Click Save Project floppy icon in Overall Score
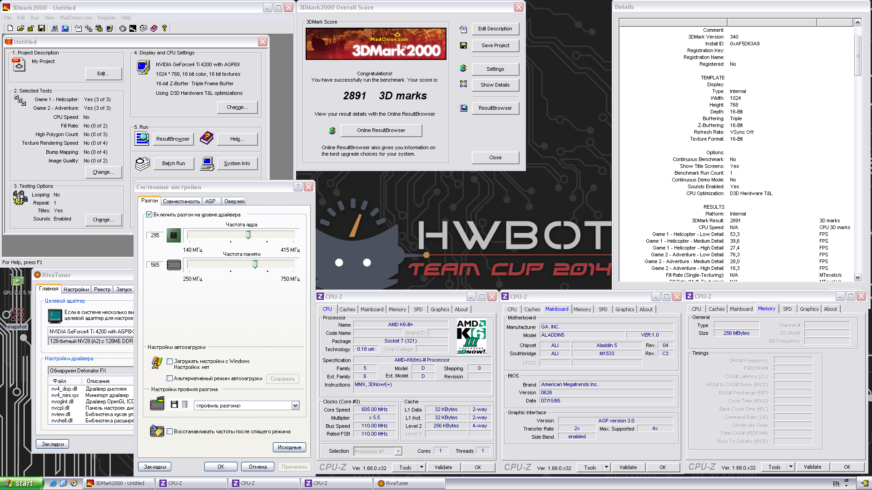Image resolution: width=872 pixels, height=490 pixels. point(463,45)
